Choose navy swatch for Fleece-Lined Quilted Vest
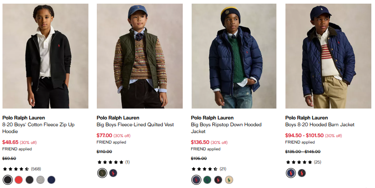This screenshot has height=188, width=375. pos(113,173)
